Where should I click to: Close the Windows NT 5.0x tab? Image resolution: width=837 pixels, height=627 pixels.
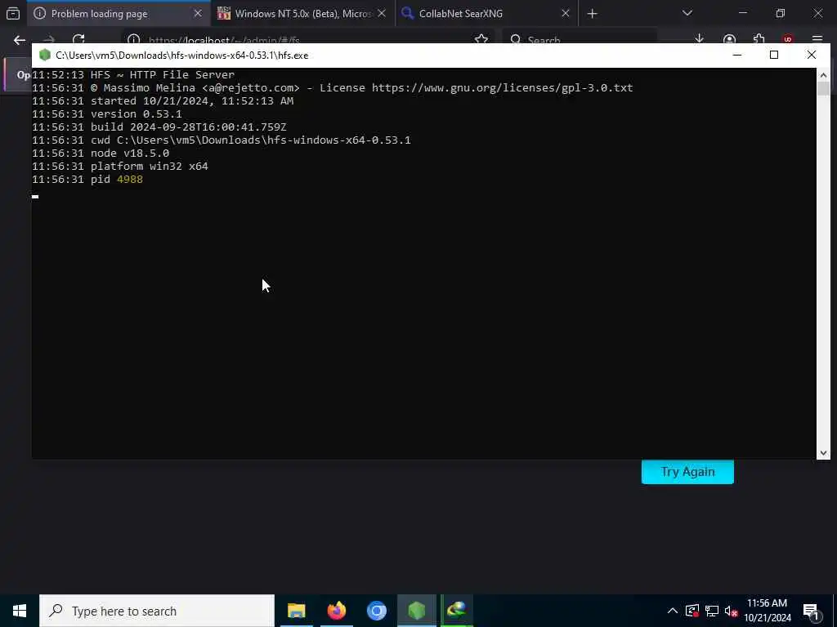[382, 13]
